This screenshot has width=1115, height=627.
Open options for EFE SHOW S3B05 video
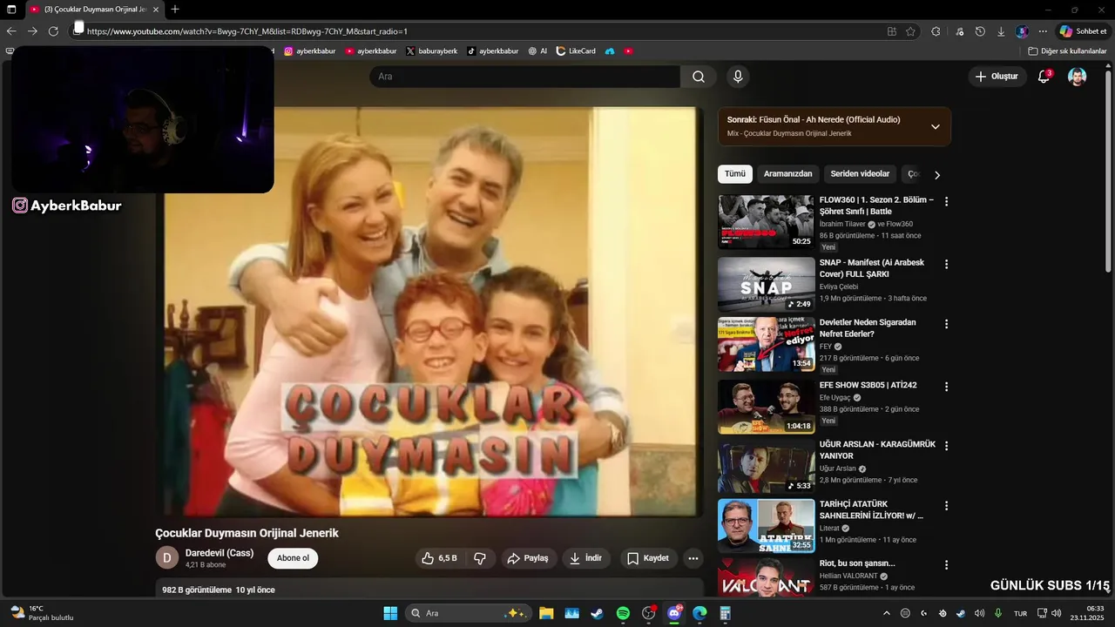coord(946,386)
